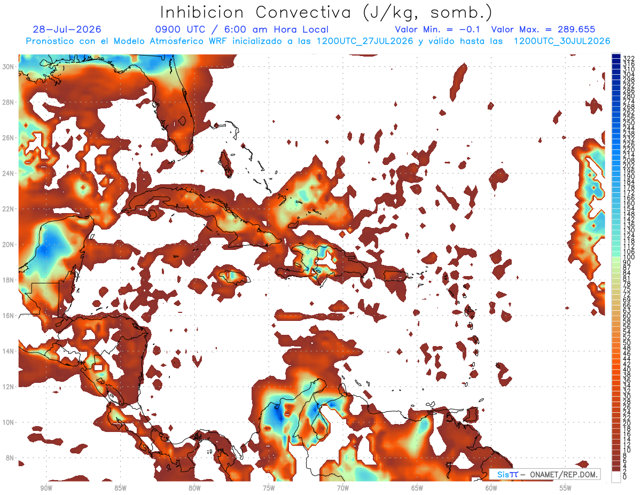This screenshot has height=495, width=641.
Task: Click the 22N latitude label
Action: coord(9,209)
